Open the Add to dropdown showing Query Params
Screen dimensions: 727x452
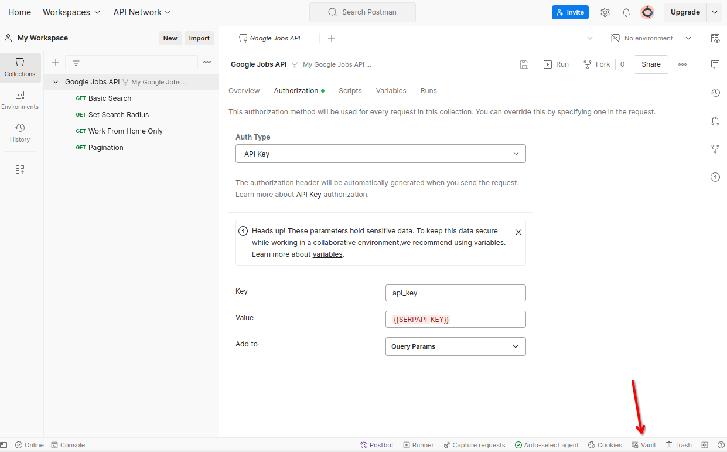(x=456, y=346)
